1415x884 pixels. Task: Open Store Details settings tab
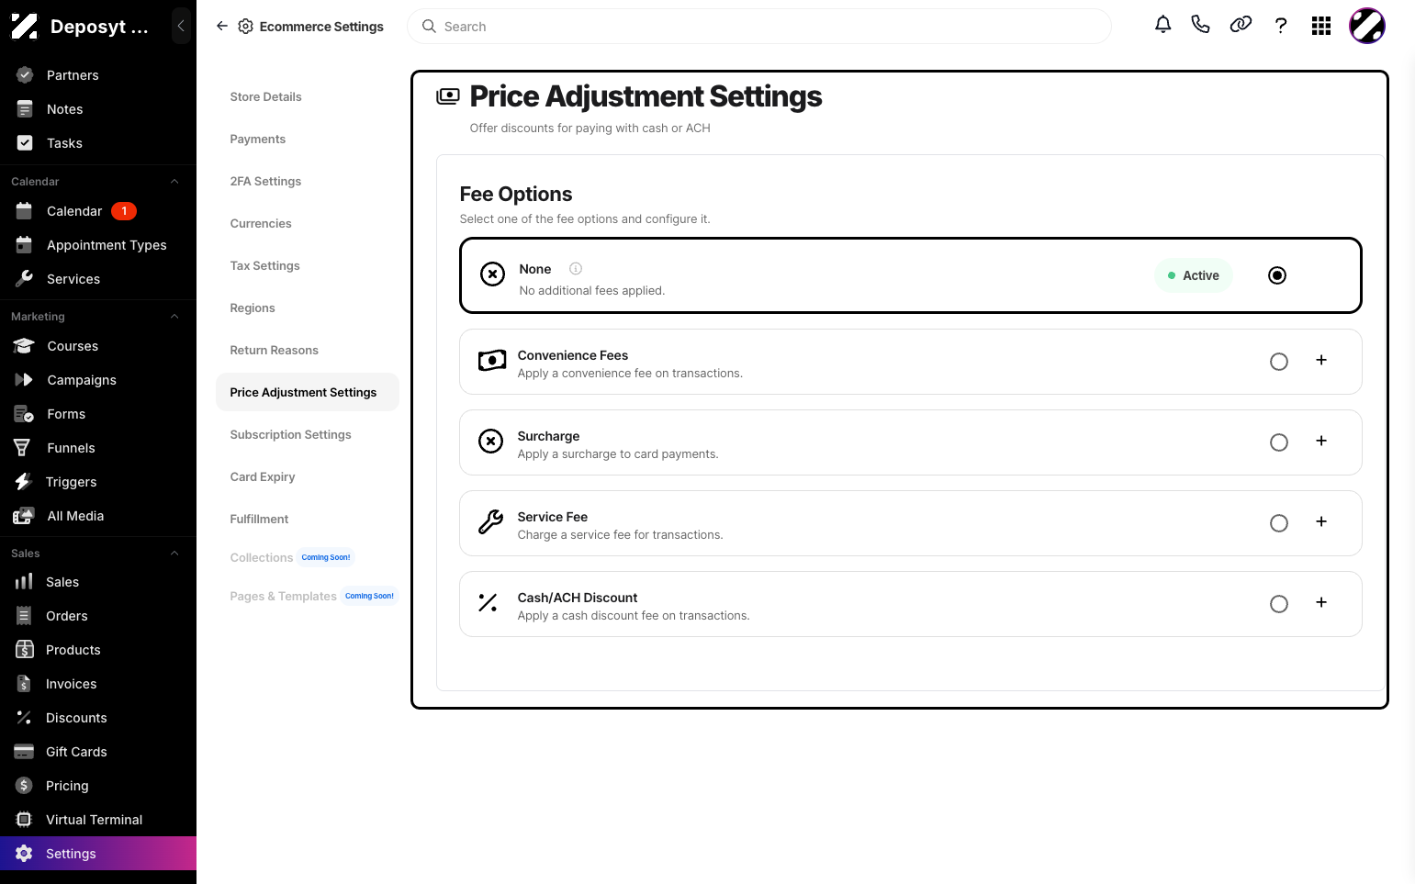(x=266, y=97)
